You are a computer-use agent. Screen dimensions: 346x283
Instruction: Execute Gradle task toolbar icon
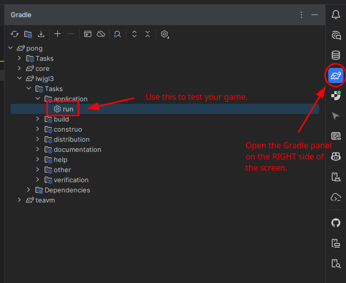88,34
